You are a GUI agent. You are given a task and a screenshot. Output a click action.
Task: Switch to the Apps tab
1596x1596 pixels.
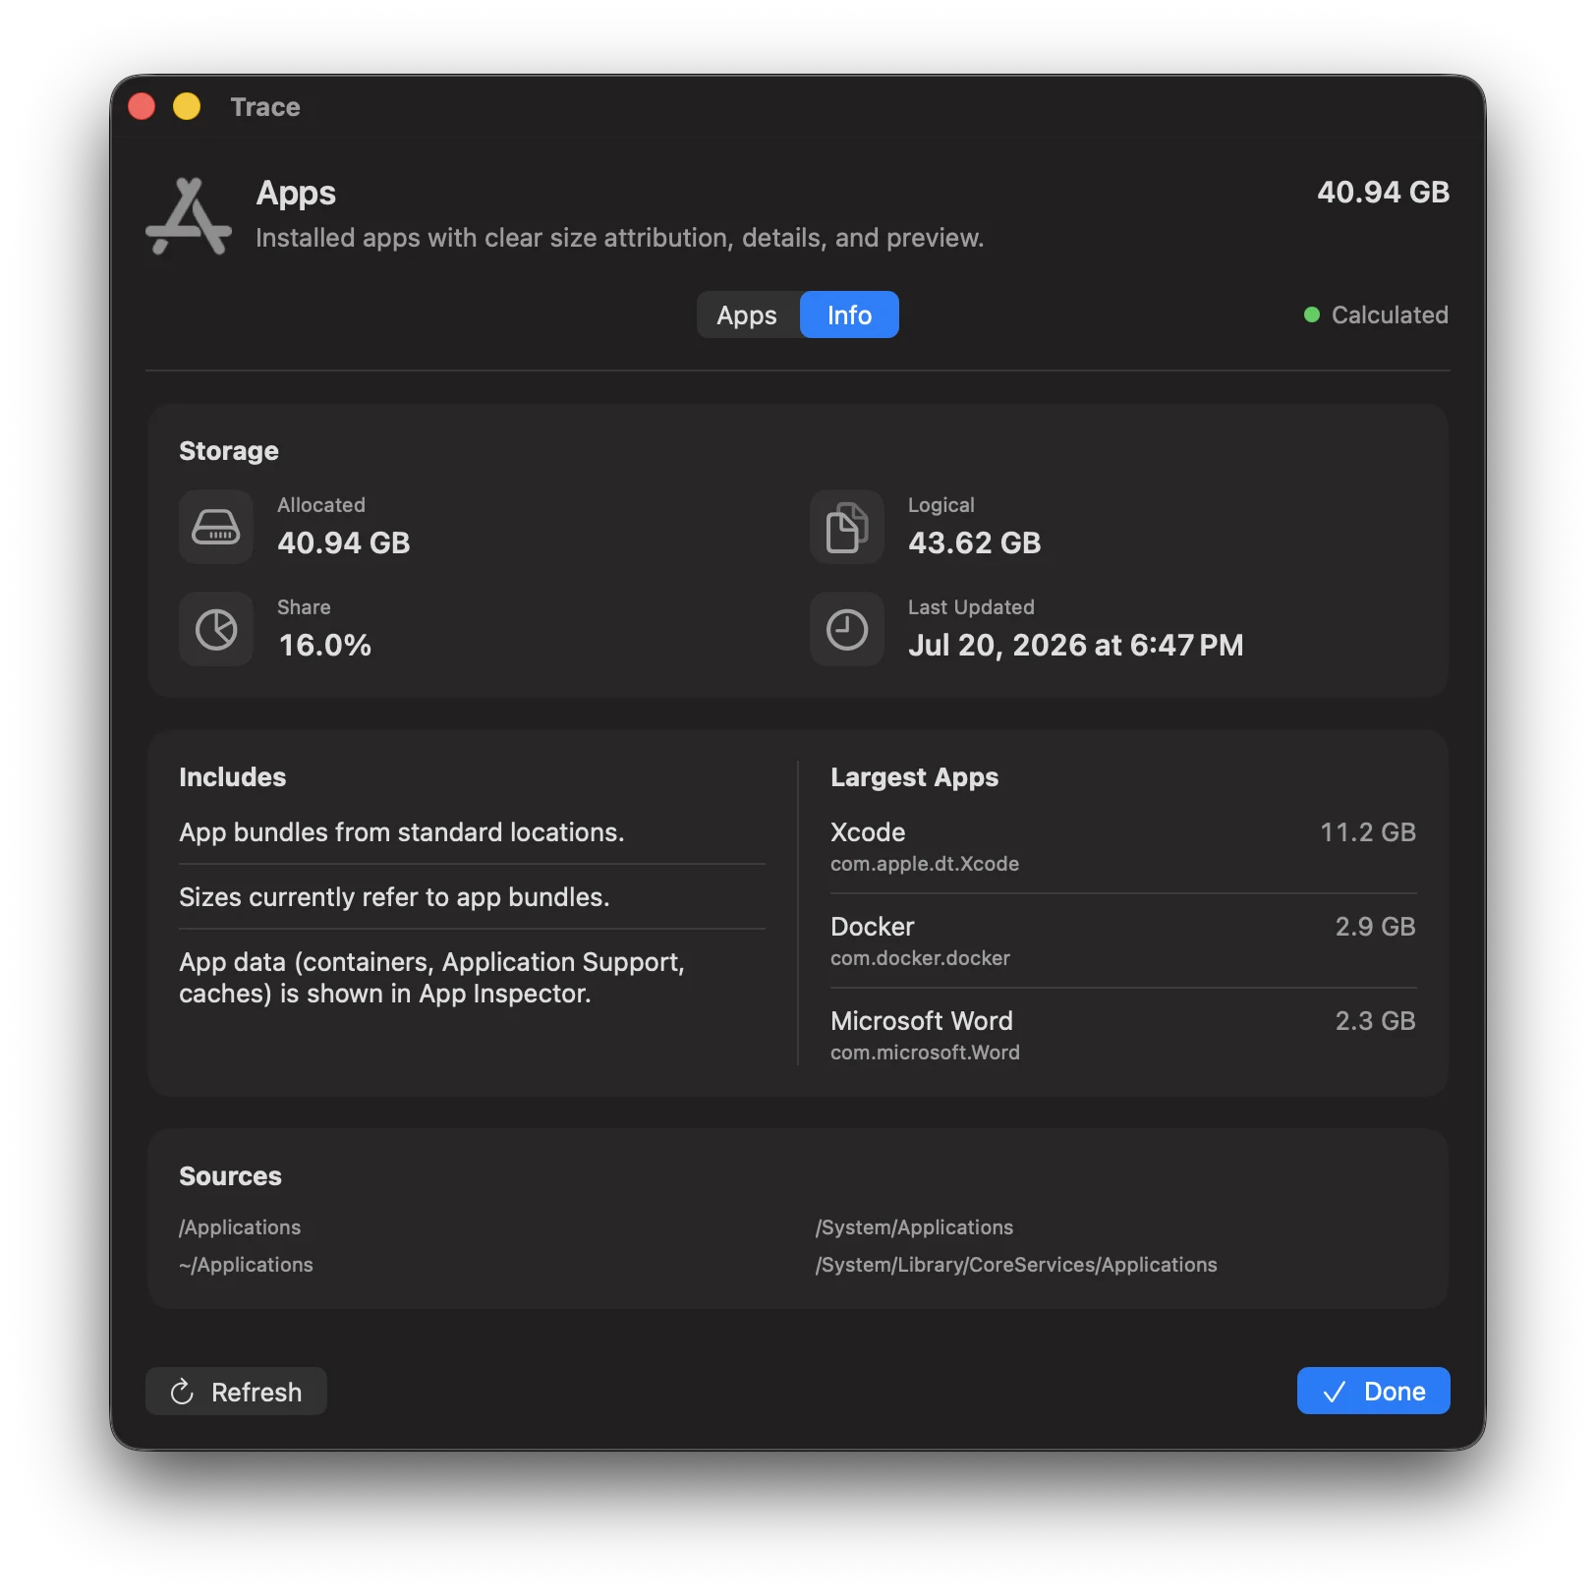(x=747, y=314)
